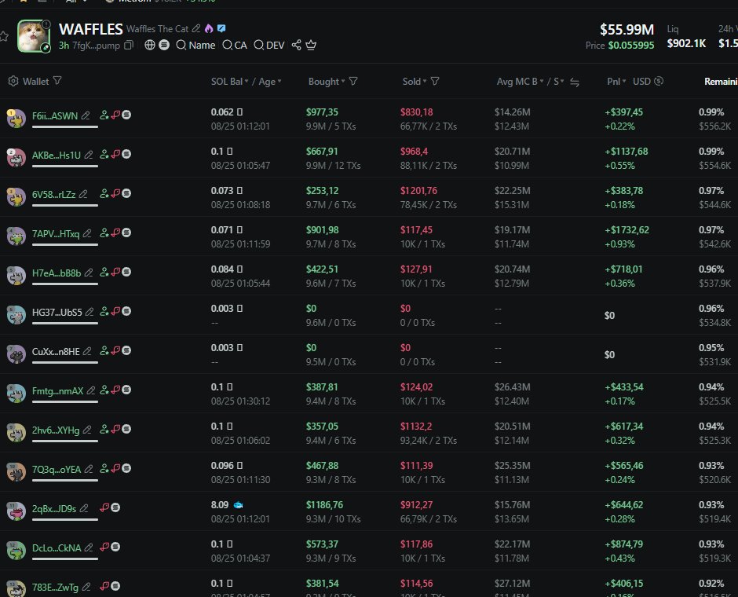Select the $26.43M average market cap
738x597 pixels.
click(512, 387)
